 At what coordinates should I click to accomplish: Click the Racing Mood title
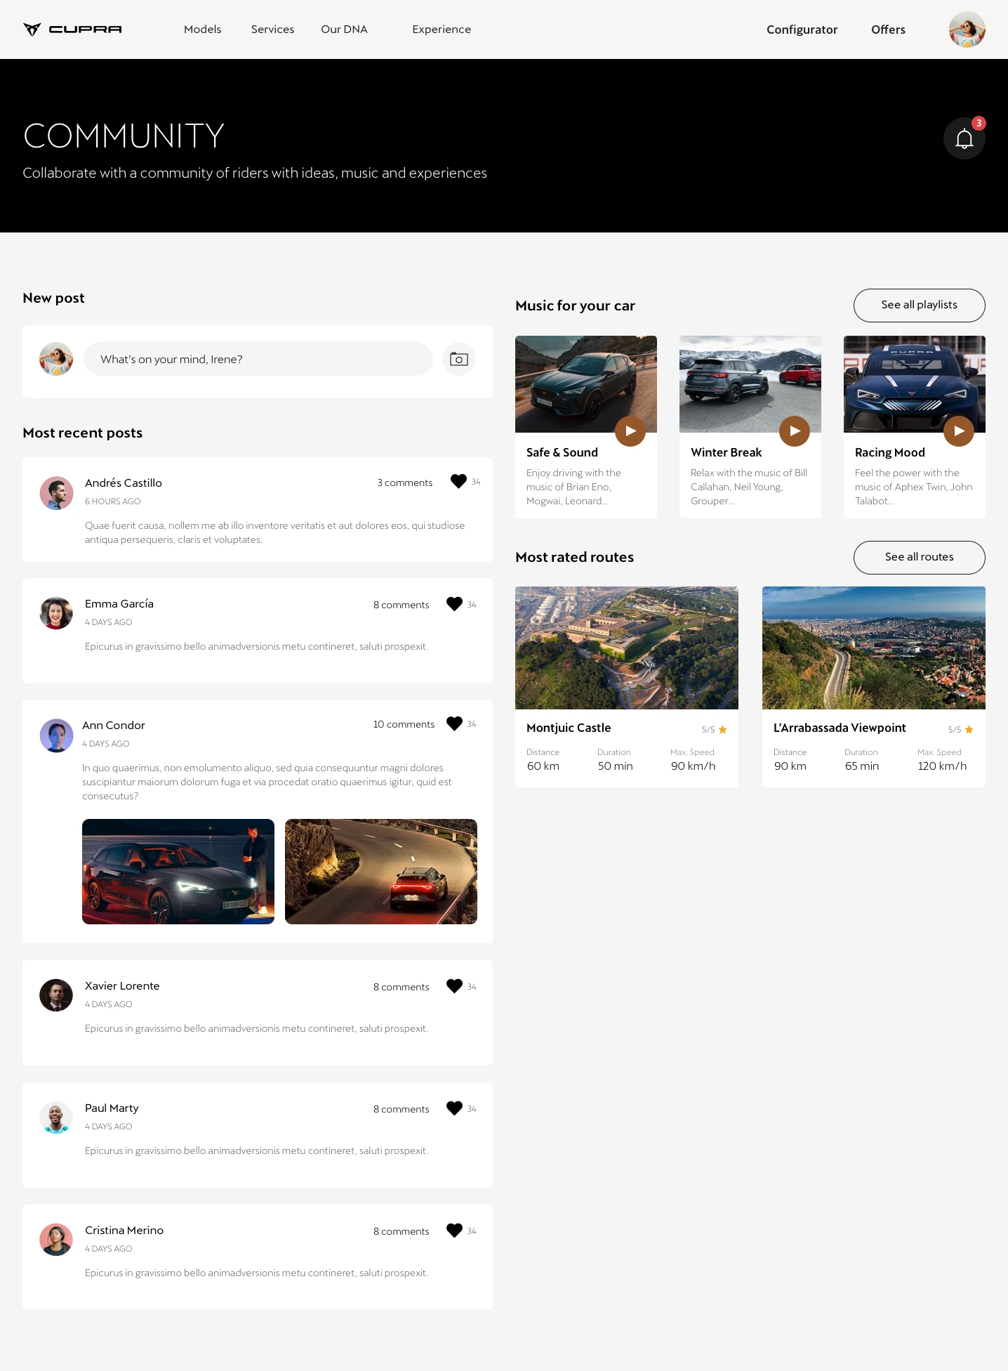[x=890, y=452]
